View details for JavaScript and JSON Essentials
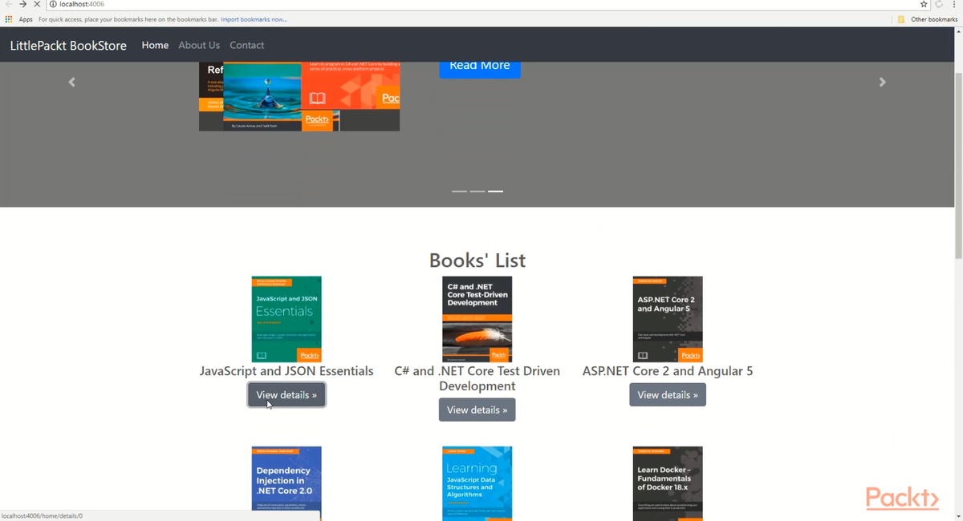963x521 pixels. pyautogui.click(x=286, y=395)
